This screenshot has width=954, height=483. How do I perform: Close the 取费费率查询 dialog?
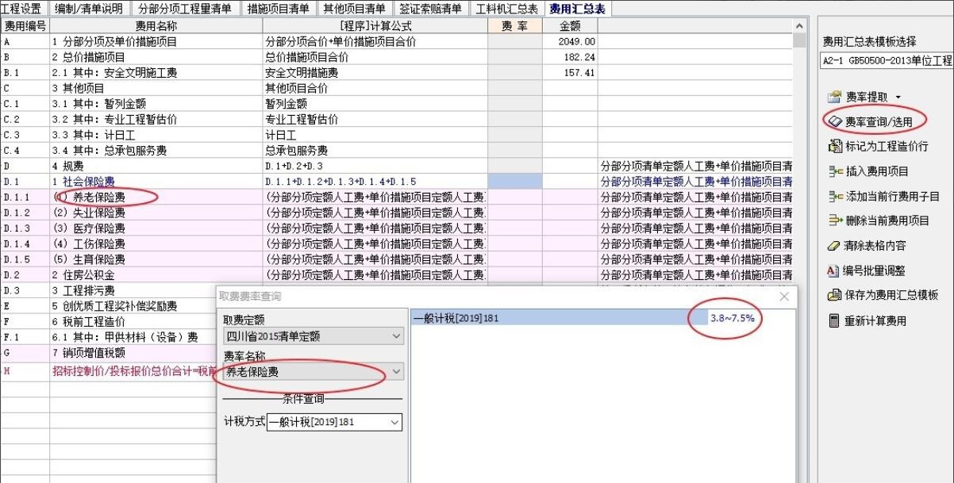784,297
